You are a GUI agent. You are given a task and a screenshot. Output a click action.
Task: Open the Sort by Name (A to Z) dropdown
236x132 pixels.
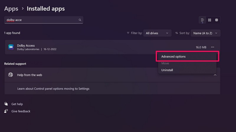[x=205, y=33]
